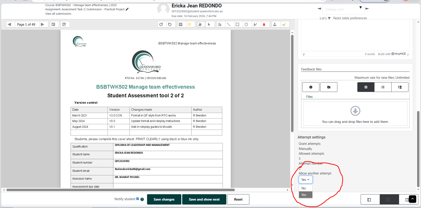Open the annotation colour picker
Image resolution: width=421 pixels, height=208 pixels.
coord(264,25)
